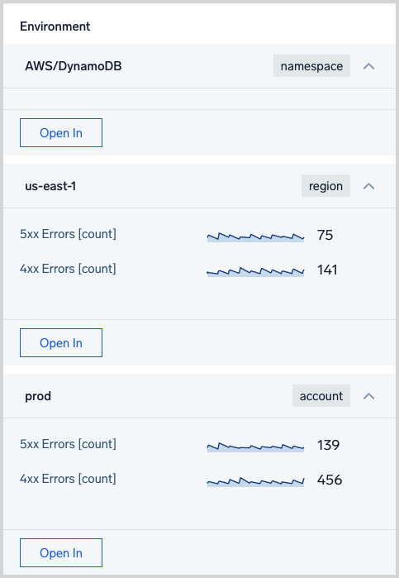Image resolution: width=399 pixels, height=578 pixels.
Task: Select the prod heading
Action: 38,397
